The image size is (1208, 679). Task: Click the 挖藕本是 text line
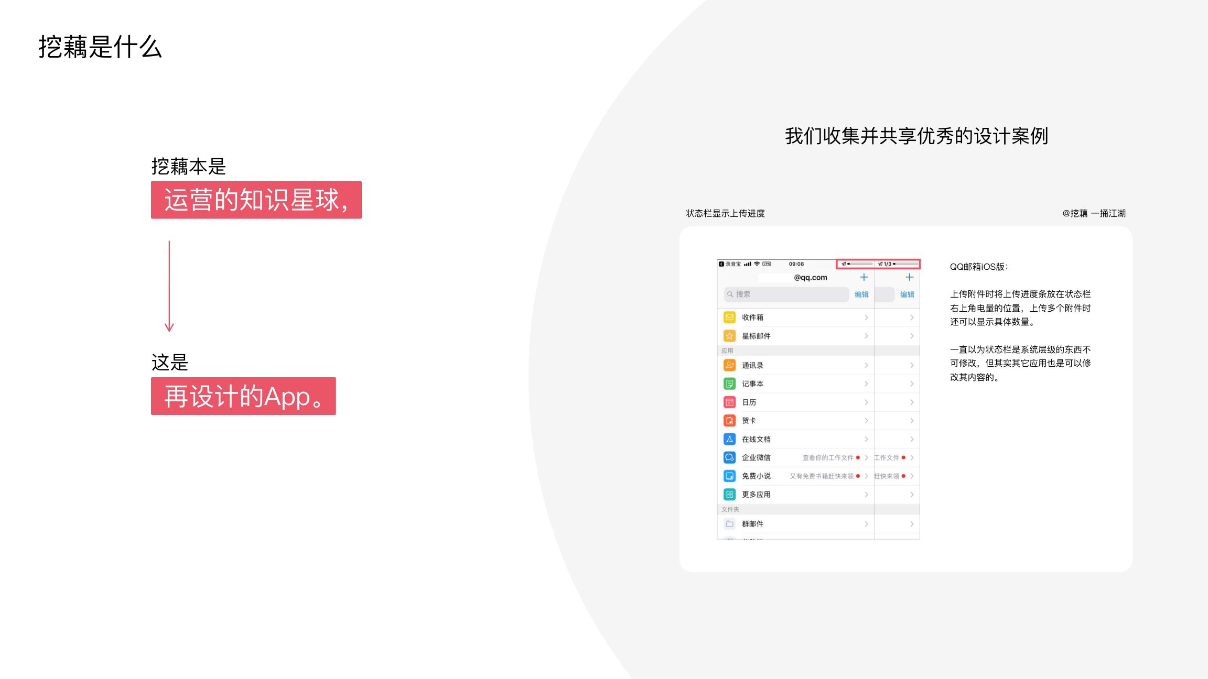coord(188,166)
